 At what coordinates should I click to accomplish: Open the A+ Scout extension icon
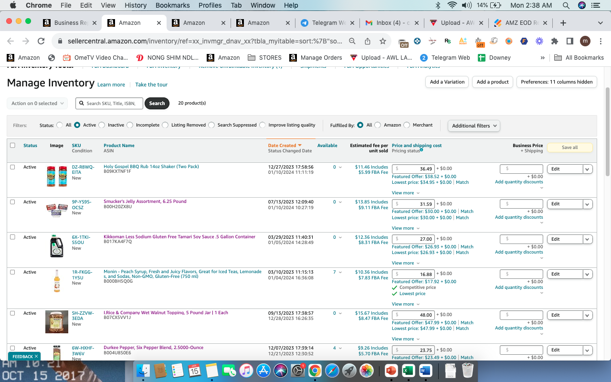coord(463,41)
